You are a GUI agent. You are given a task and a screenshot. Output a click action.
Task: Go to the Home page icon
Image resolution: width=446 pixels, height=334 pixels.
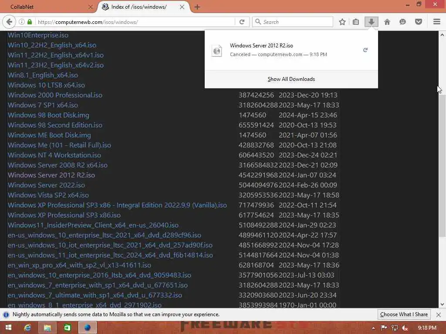tap(387, 22)
